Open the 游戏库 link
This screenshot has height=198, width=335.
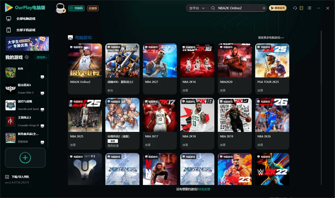tap(42, 58)
